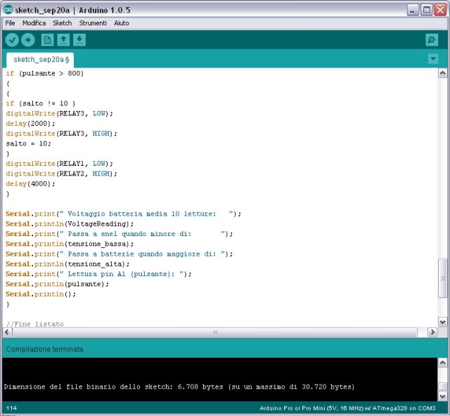The image size is (450, 416).
Task: Click 'Serial.println(VoltageReading);' line
Action: click(70, 224)
